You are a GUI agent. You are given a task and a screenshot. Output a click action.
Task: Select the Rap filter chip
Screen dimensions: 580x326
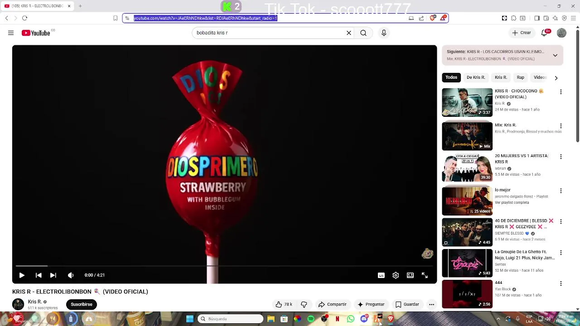point(521,77)
